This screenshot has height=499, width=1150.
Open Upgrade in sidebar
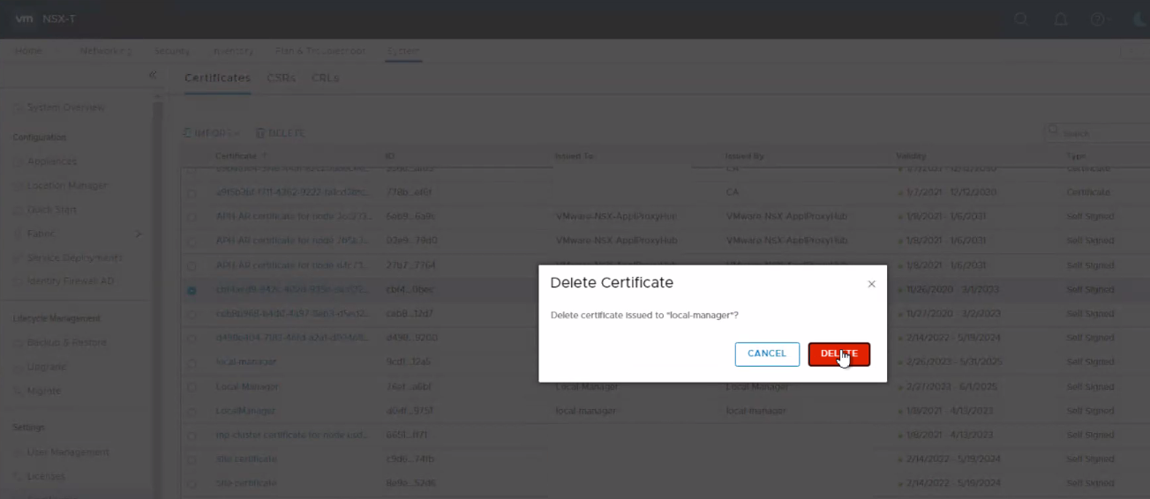[47, 367]
